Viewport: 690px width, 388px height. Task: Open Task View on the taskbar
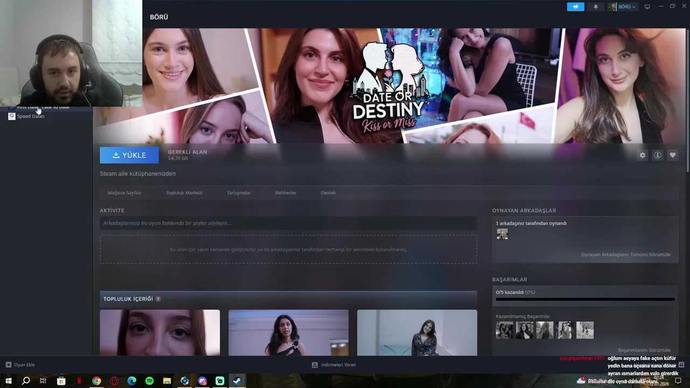tap(43, 381)
